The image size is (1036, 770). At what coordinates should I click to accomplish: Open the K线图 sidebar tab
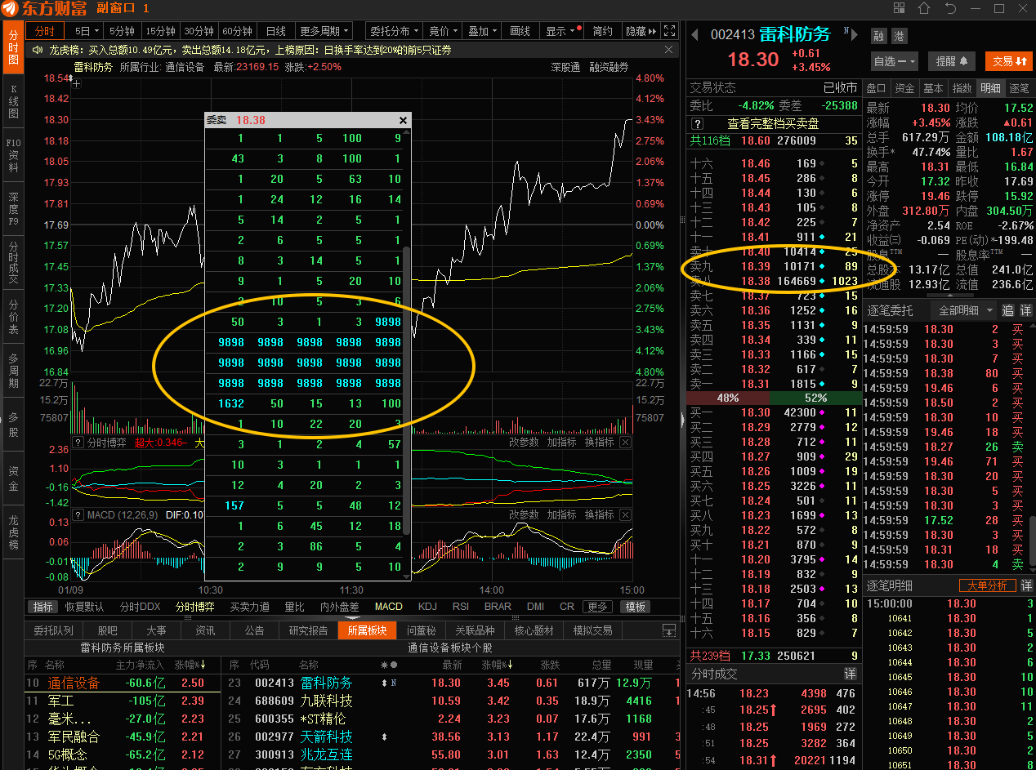click(x=13, y=102)
